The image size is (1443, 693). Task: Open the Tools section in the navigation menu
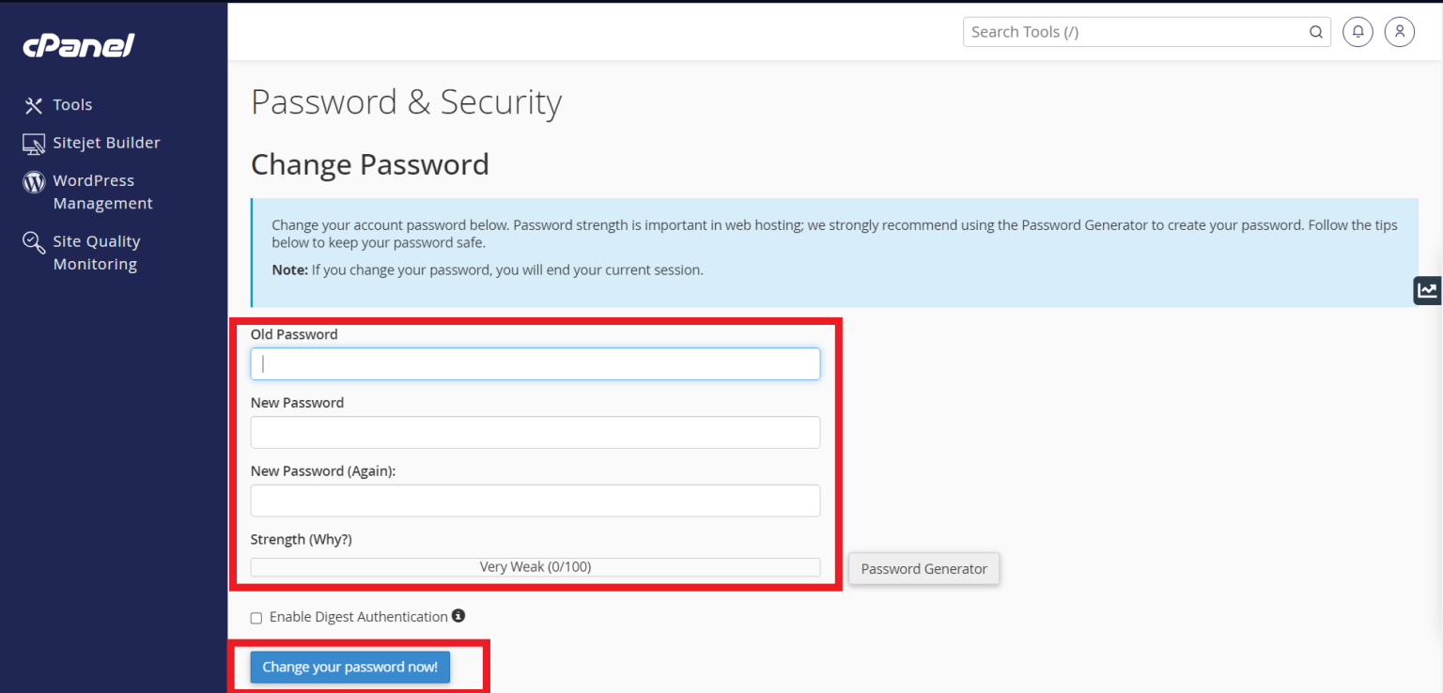[73, 104]
